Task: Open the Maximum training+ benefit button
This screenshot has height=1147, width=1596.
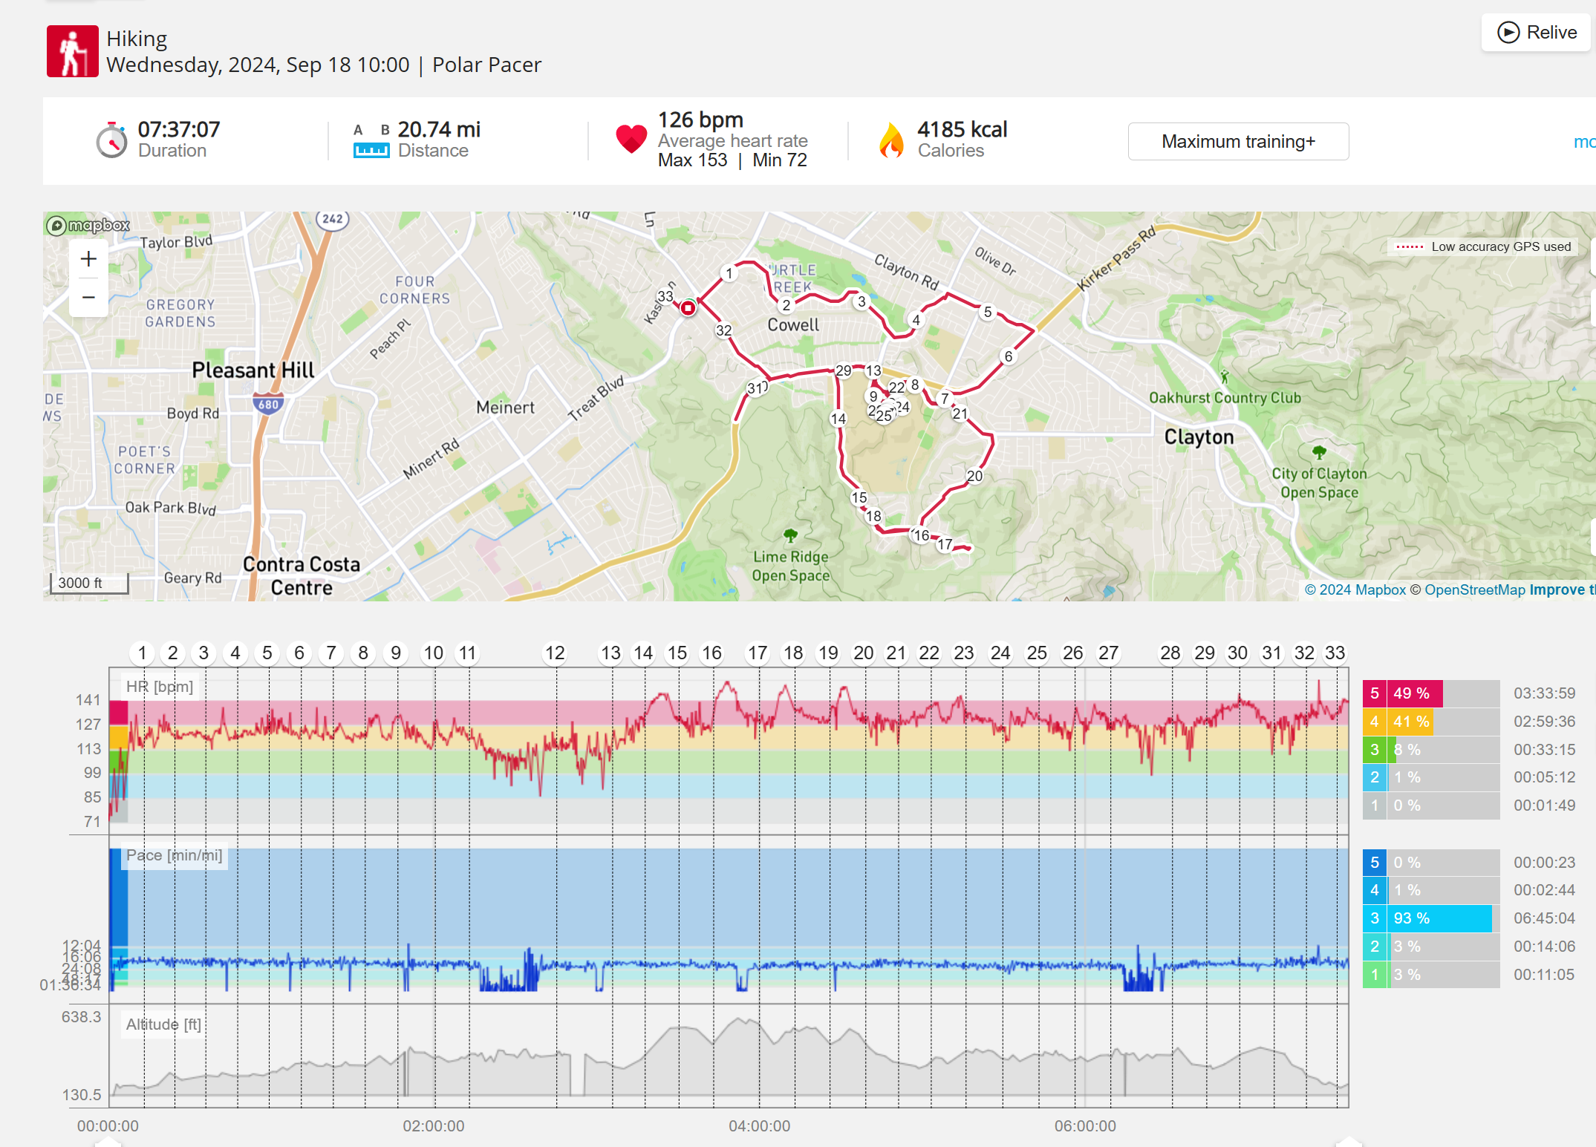Action: coord(1237,141)
